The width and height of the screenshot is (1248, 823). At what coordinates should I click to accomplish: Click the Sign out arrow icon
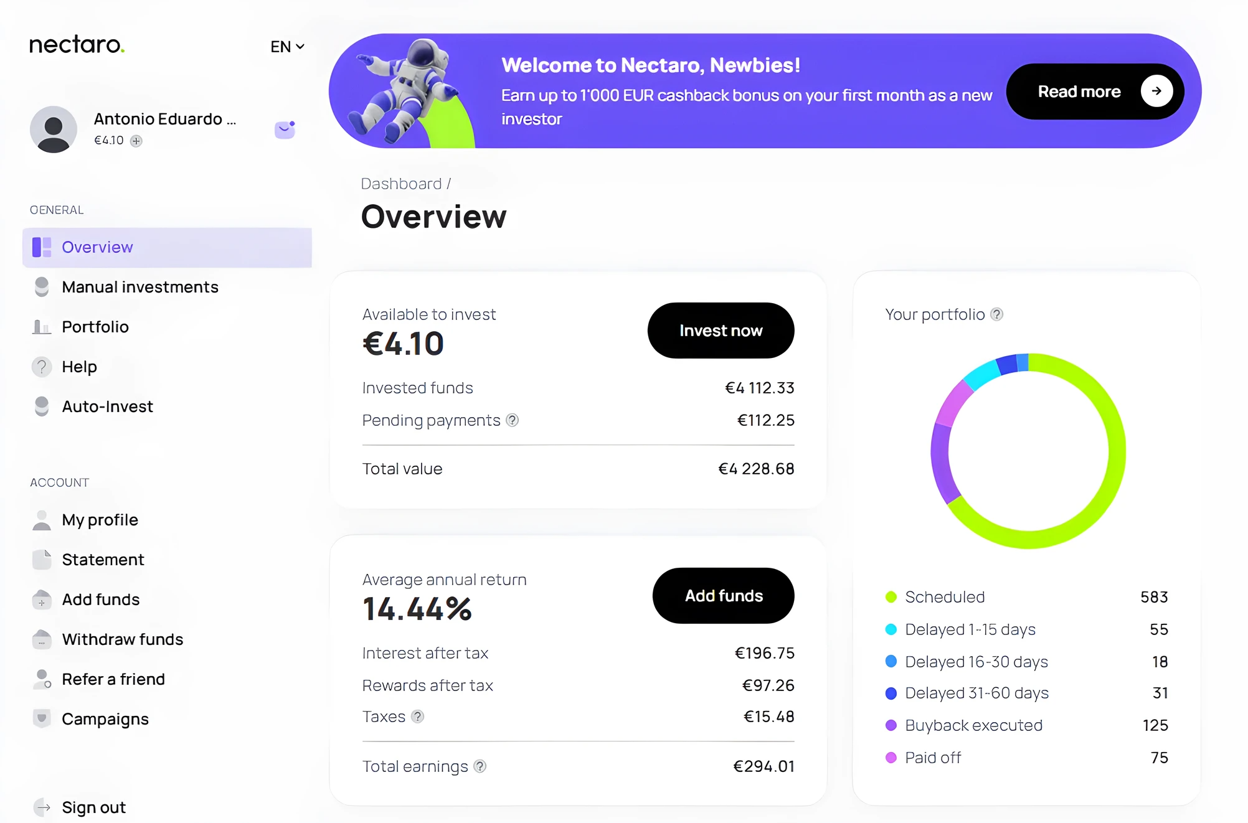pos(42,807)
